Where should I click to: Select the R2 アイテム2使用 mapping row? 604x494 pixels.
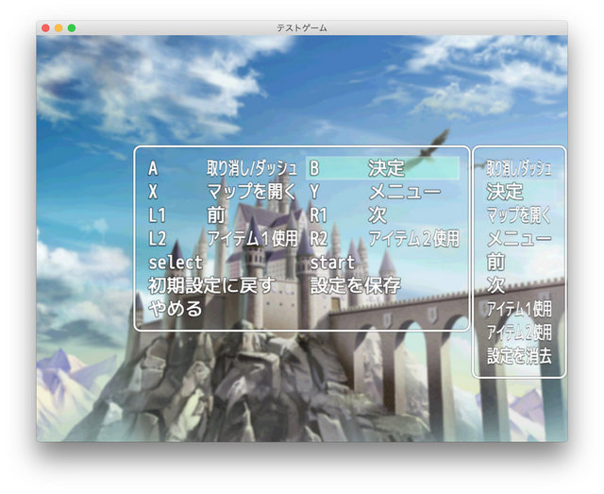click(x=382, y=238)
